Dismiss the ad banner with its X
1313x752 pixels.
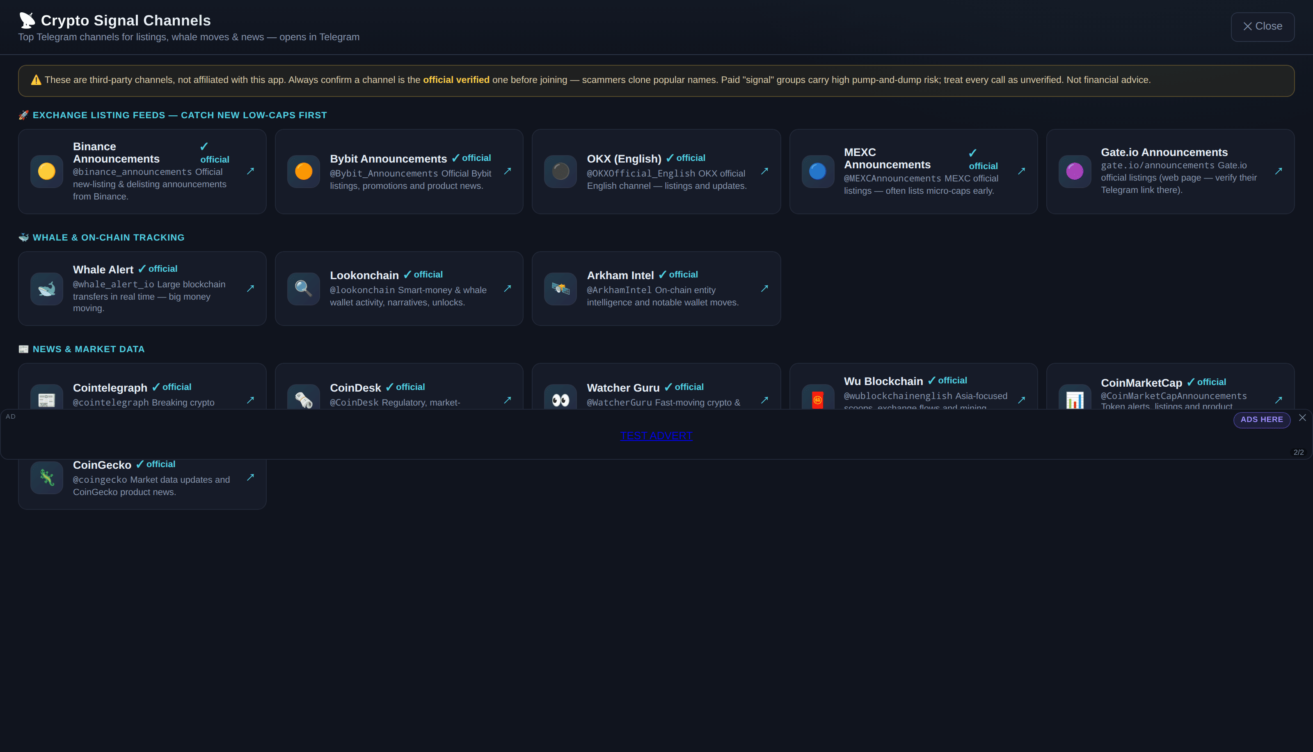click(x=1302, y=417)
